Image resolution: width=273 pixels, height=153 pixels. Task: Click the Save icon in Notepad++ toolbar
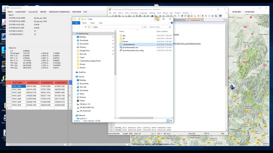click(116, 16)
